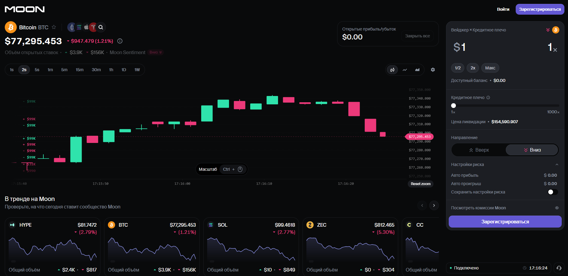Halve the wager with 1/2
This screenshot has width=568, height=276.
[x=458, y=68]
